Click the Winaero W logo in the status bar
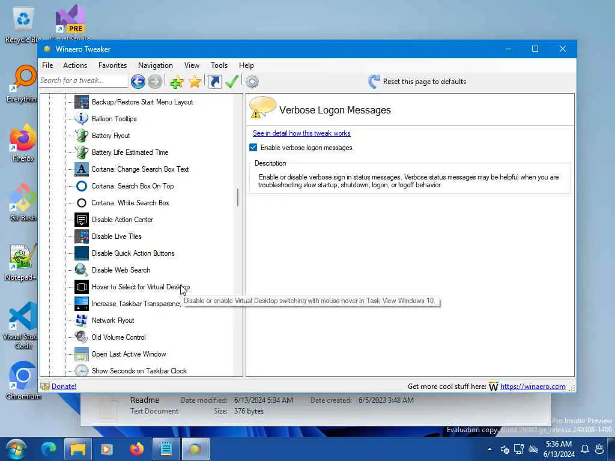 494,387
